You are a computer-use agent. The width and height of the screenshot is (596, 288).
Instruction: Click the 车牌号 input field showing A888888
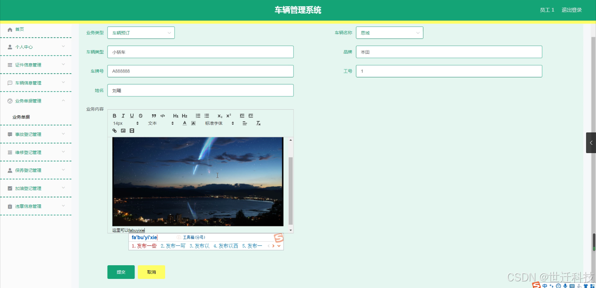tap(200, 71)
